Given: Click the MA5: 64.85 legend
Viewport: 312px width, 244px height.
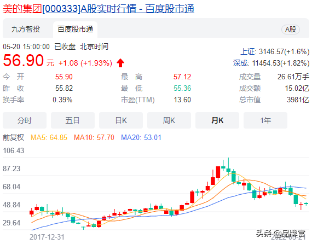Looking at the screenshot, I should [x=49, y=137].
